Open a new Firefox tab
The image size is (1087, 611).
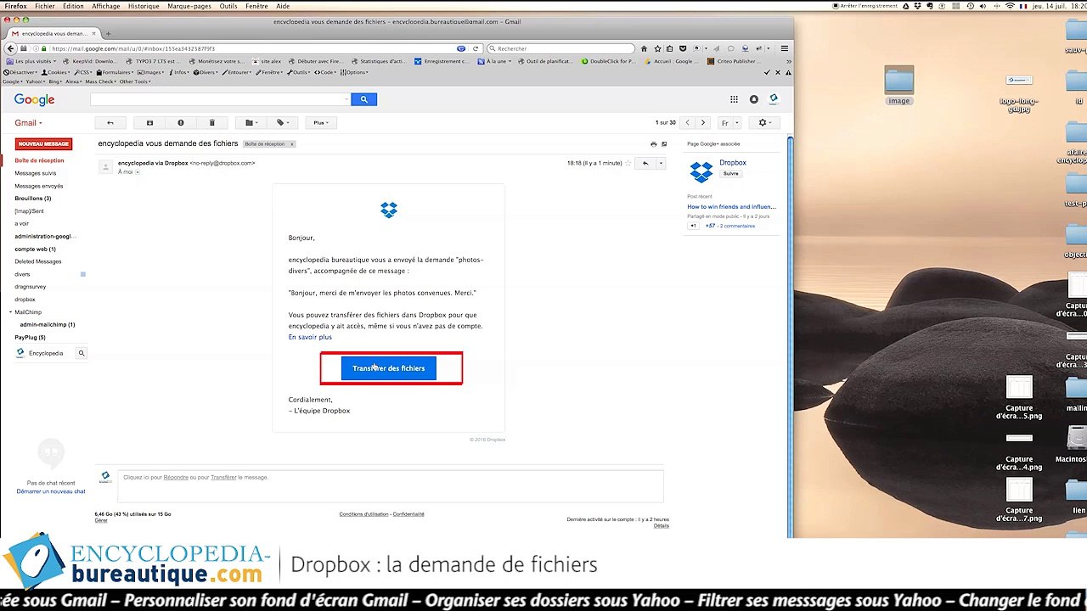pos(108,34)
